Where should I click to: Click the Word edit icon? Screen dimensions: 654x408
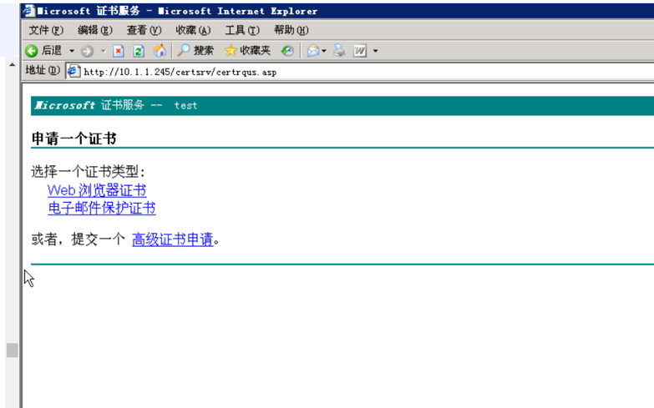click(x=359, y=51)
